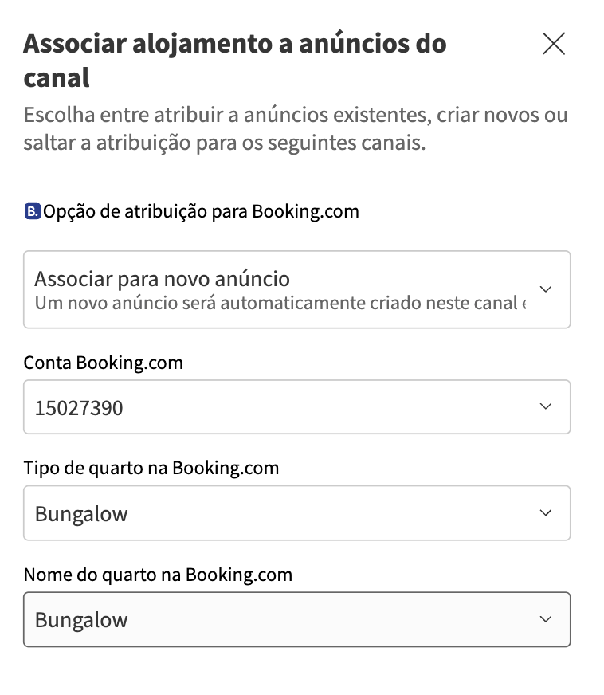Viewport: 604px width, 695px height.
Task: Click the Opção de atribuição para Booking.com label
Action: (201, 212)
